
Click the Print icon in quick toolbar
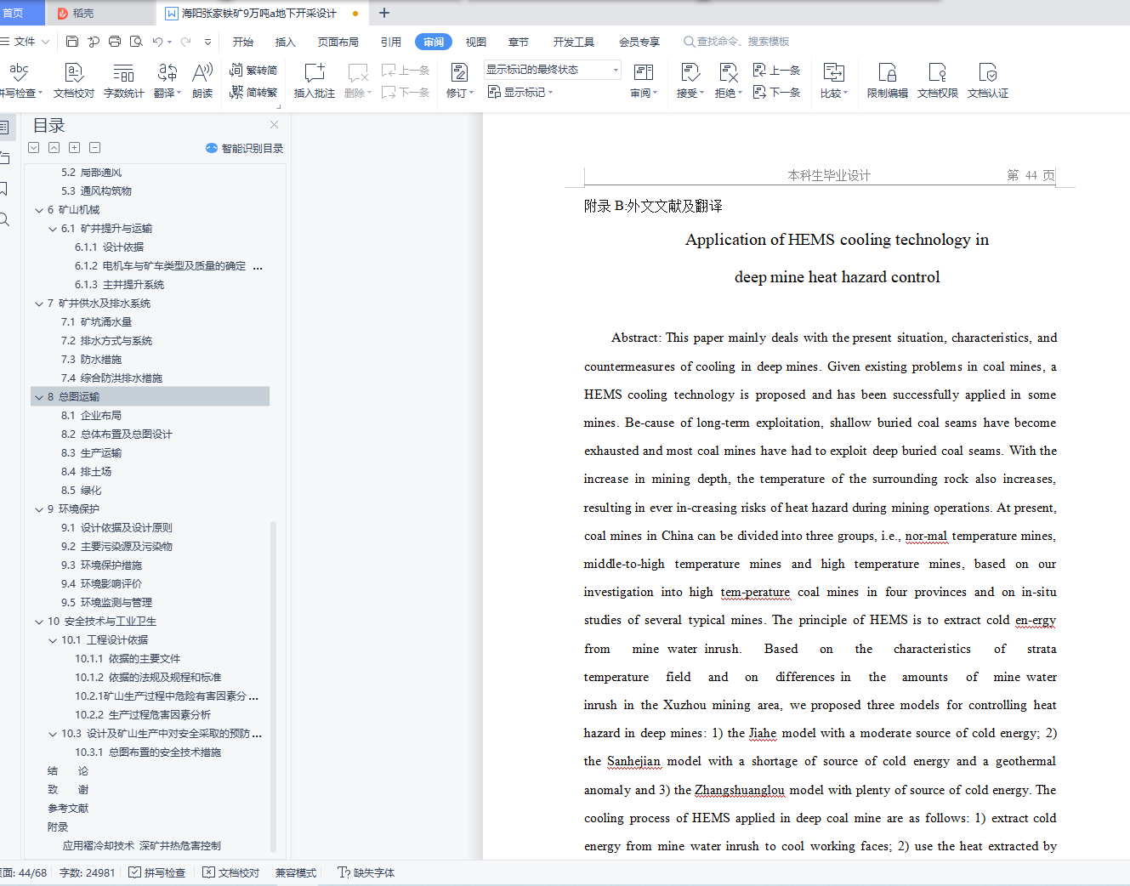115,42
